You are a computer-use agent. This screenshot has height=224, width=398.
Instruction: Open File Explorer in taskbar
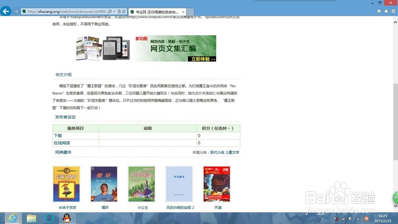[31, 218]
